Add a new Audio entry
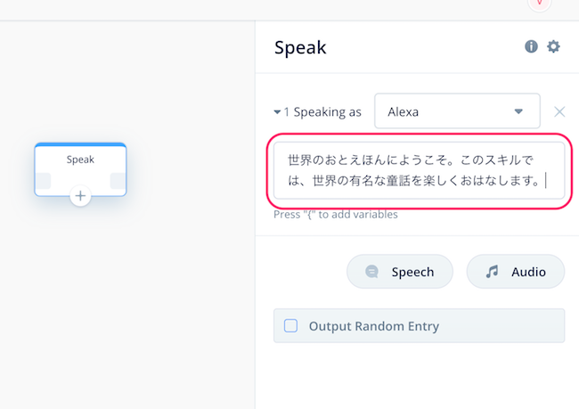The height and width of the screenshot is (409, 579). pyautogui.click(x=516, y=272)
